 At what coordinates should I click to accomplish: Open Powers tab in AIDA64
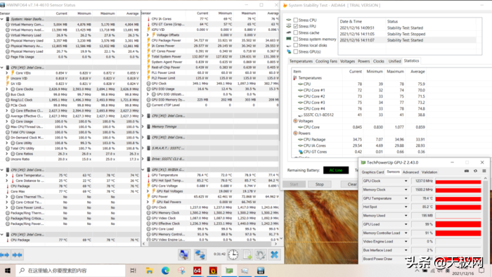click(363, 61)
